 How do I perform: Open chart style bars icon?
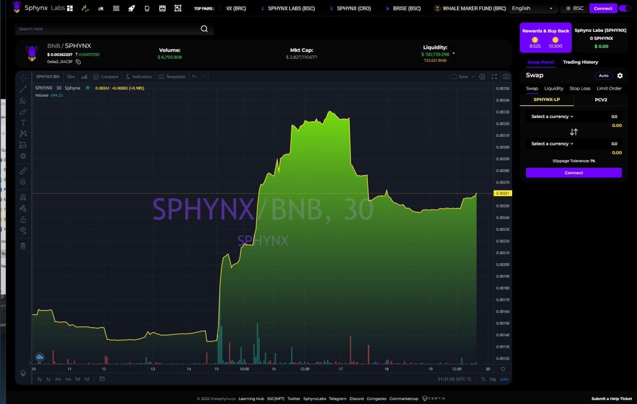84,76
